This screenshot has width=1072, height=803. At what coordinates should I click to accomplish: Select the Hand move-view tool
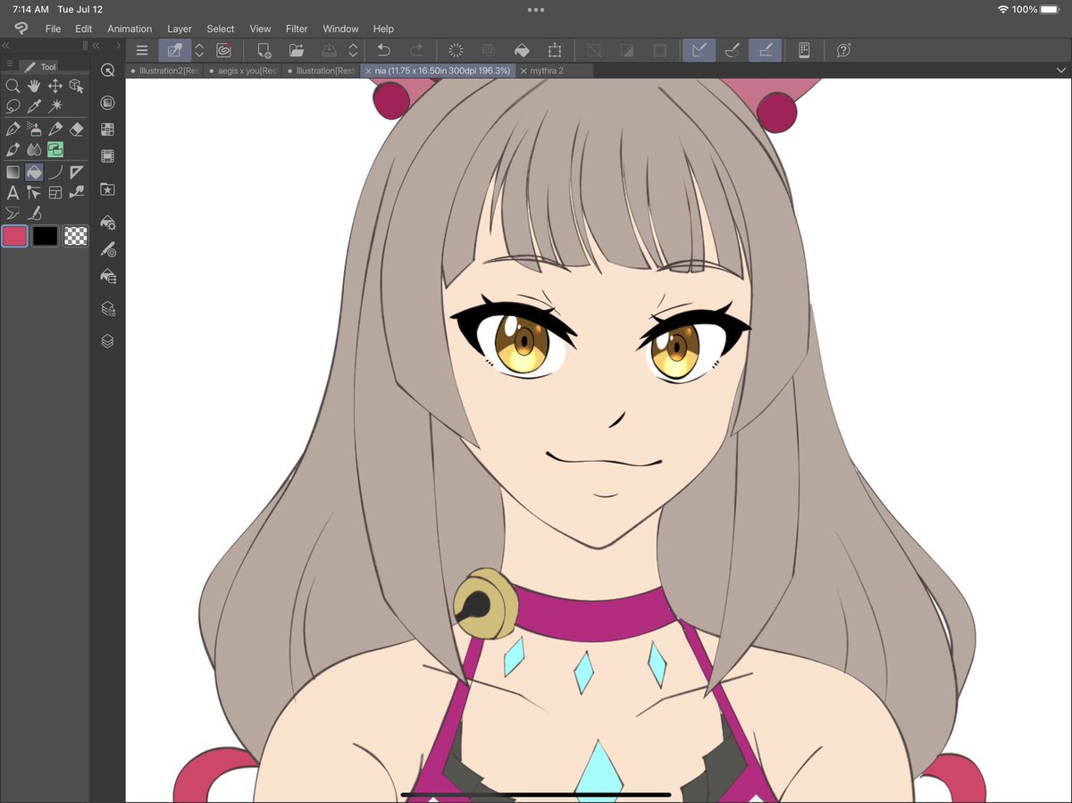tap(34, 87)
